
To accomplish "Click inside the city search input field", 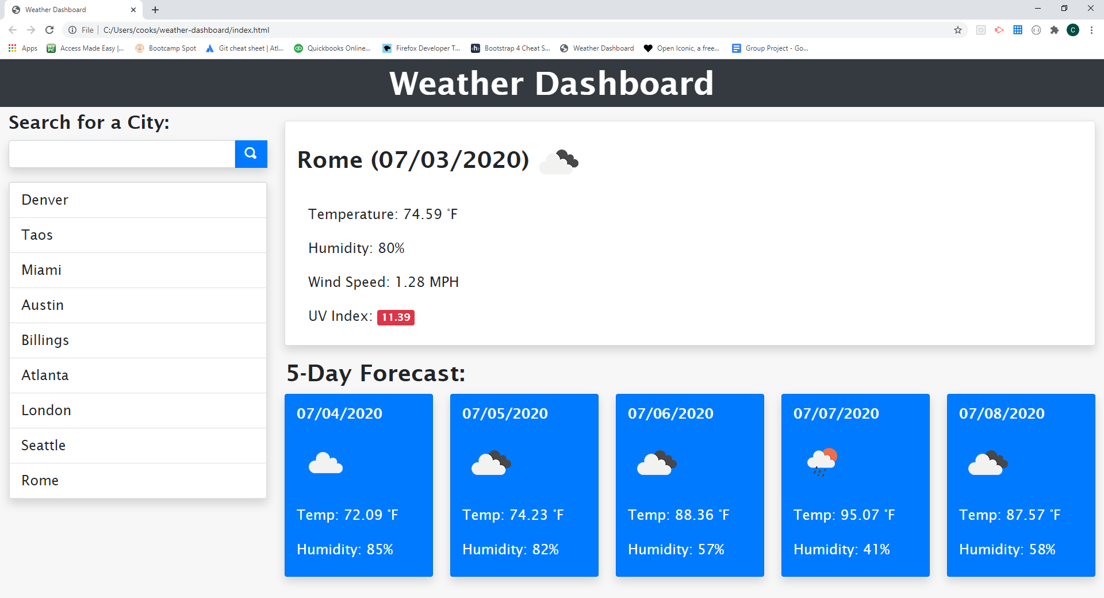I will pyautogui.click(x=121, y=154).
